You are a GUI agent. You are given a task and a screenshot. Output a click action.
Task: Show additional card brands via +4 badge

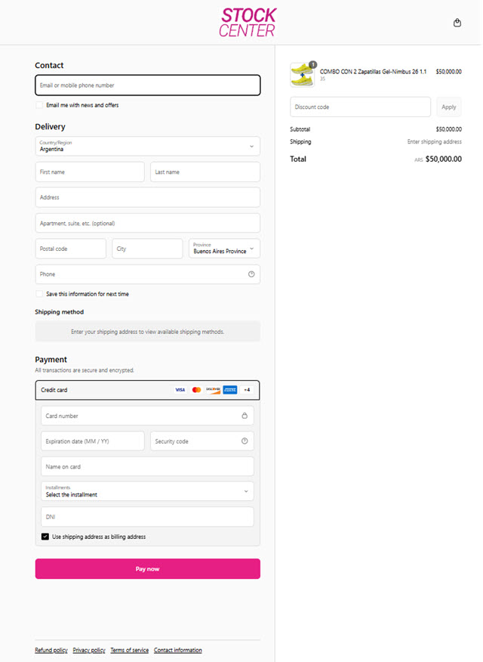pos(248,390)
